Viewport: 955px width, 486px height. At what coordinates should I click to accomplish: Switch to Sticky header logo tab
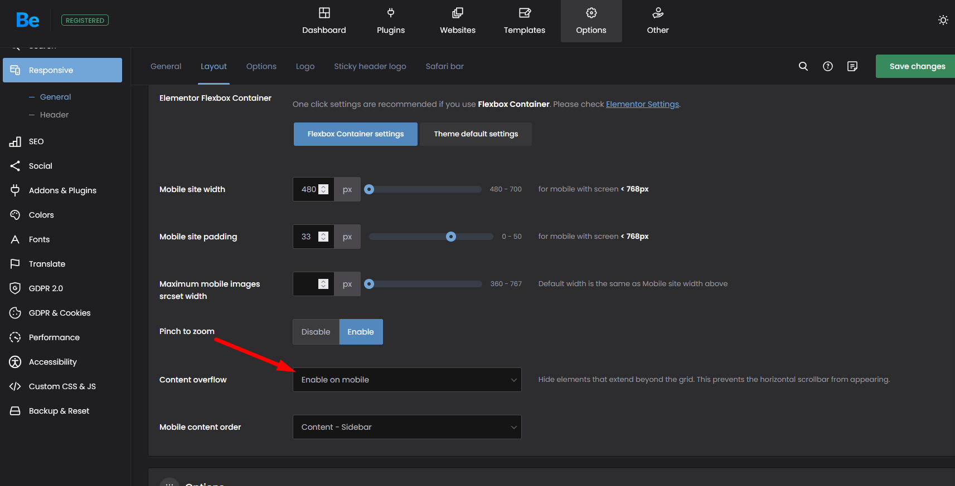370,66
